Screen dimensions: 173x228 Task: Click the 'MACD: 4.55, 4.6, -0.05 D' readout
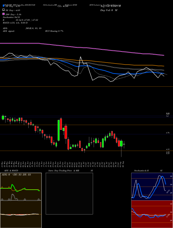coord(15,23)
